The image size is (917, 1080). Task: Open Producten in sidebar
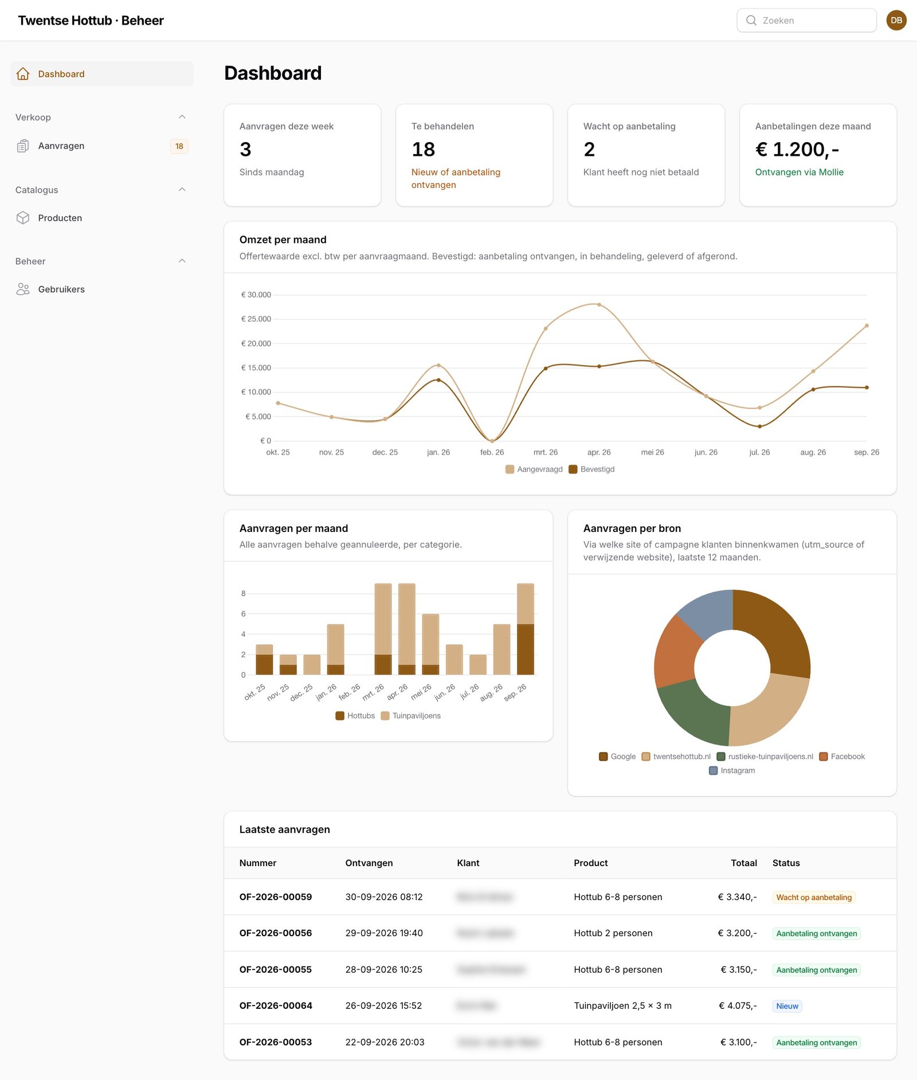(102, 218)
